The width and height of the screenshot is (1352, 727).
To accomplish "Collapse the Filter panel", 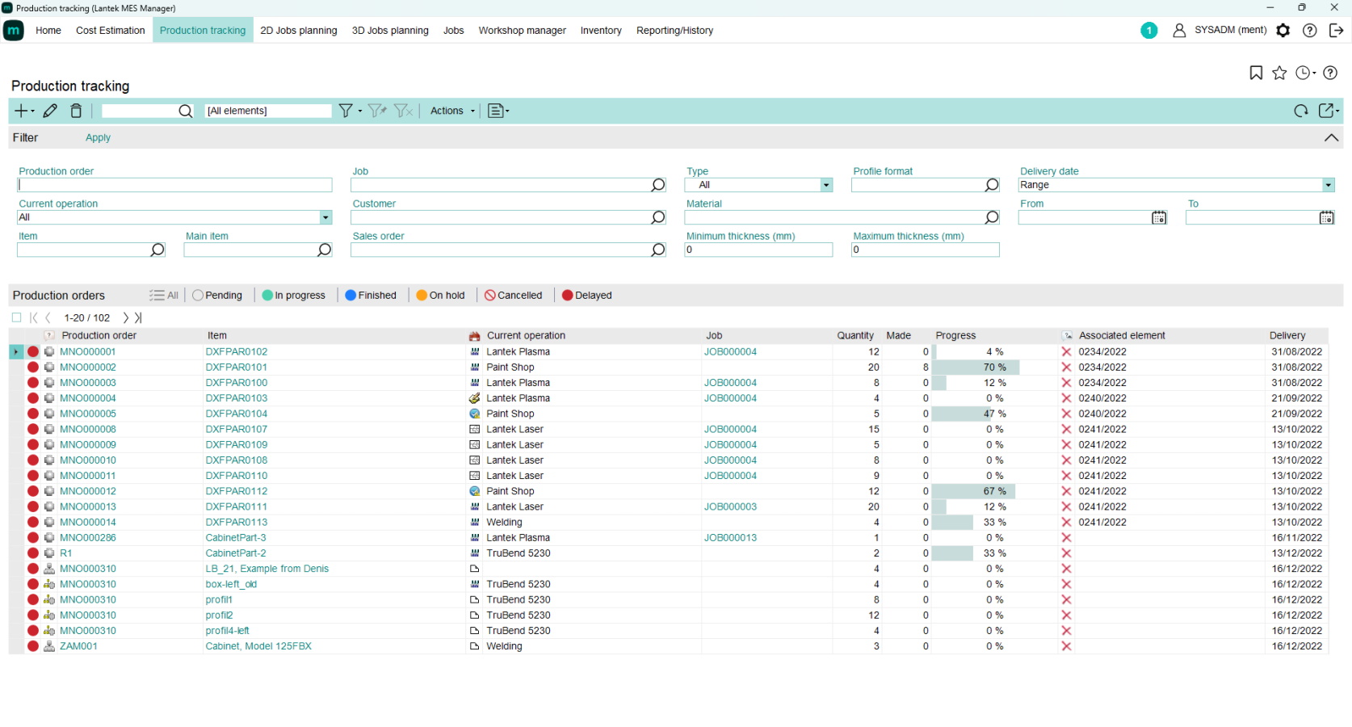I will [x=1331, y=138].
